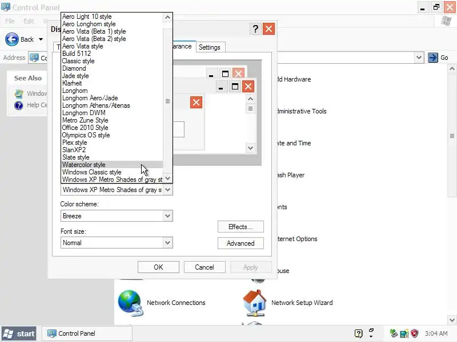Screen dimensions: 457x342
Task: Click the Go arrow icon
Action: point(433,58)
